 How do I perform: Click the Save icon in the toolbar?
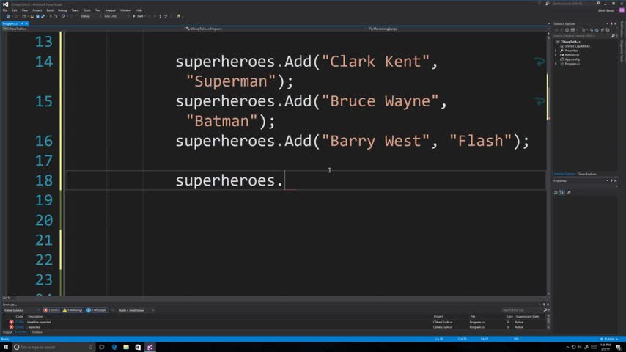(x=37, y=16)
